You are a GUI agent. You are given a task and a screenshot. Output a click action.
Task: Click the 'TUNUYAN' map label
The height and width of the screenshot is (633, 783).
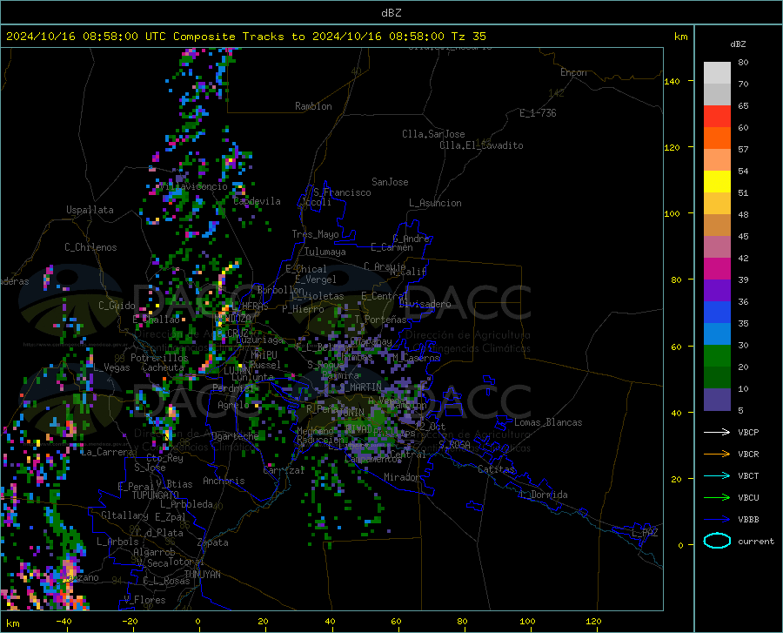(x=202, y=575)
